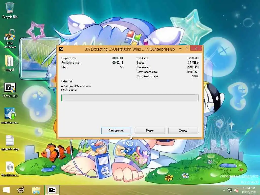Click the 7-Zip taskbar button
Screen dimensions: 260x195
tap(52, 190)
